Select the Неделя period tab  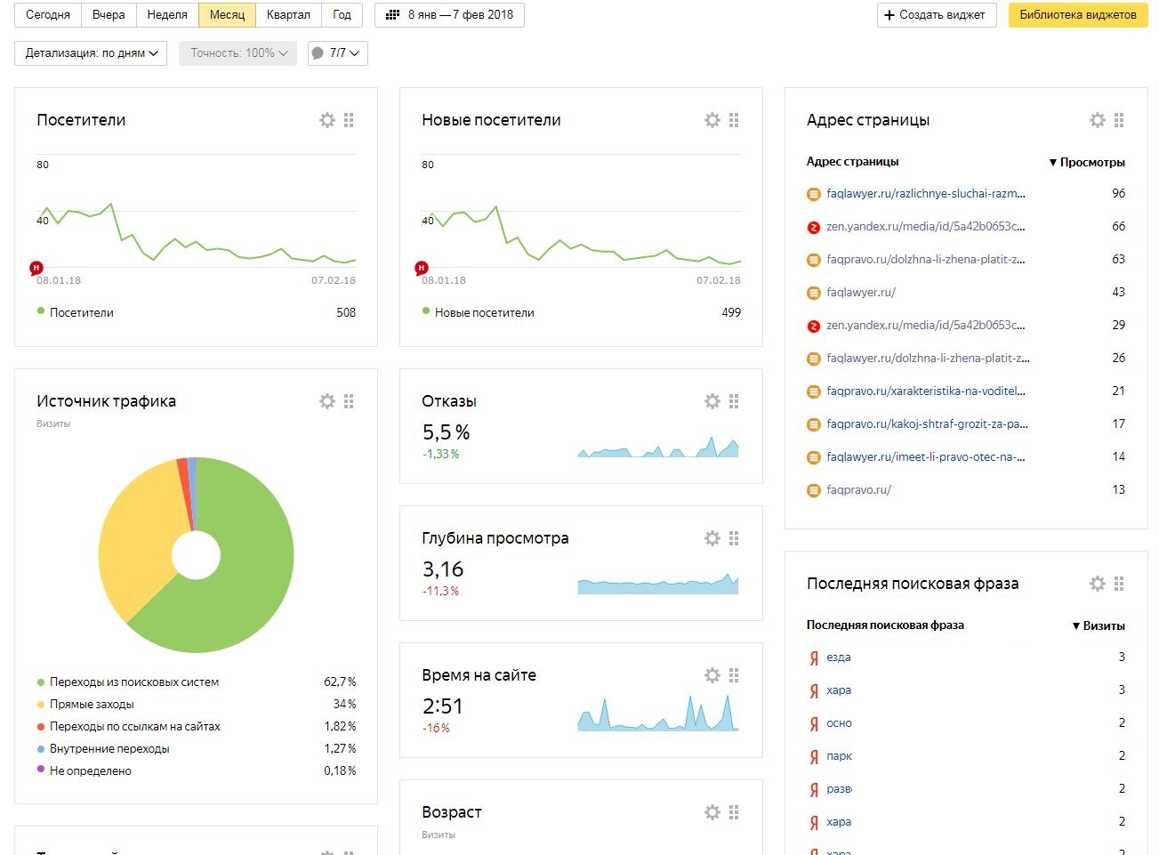167,15
